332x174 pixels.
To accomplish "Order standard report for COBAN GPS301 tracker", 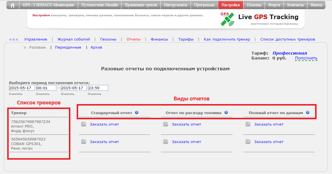I will pyautogui.click(x=104, y=142).
